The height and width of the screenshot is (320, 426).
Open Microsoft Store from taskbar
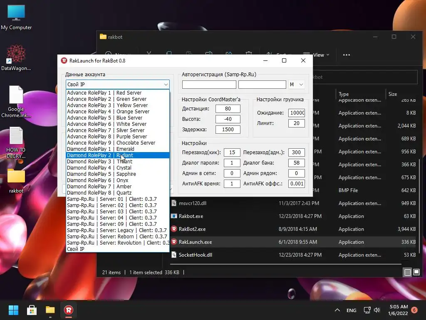click(x=32, y=310)
